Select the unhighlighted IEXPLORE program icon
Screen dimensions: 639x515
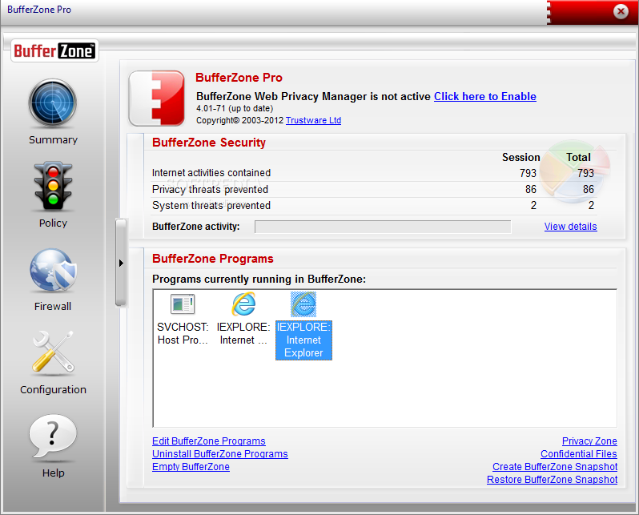[243, 305]
